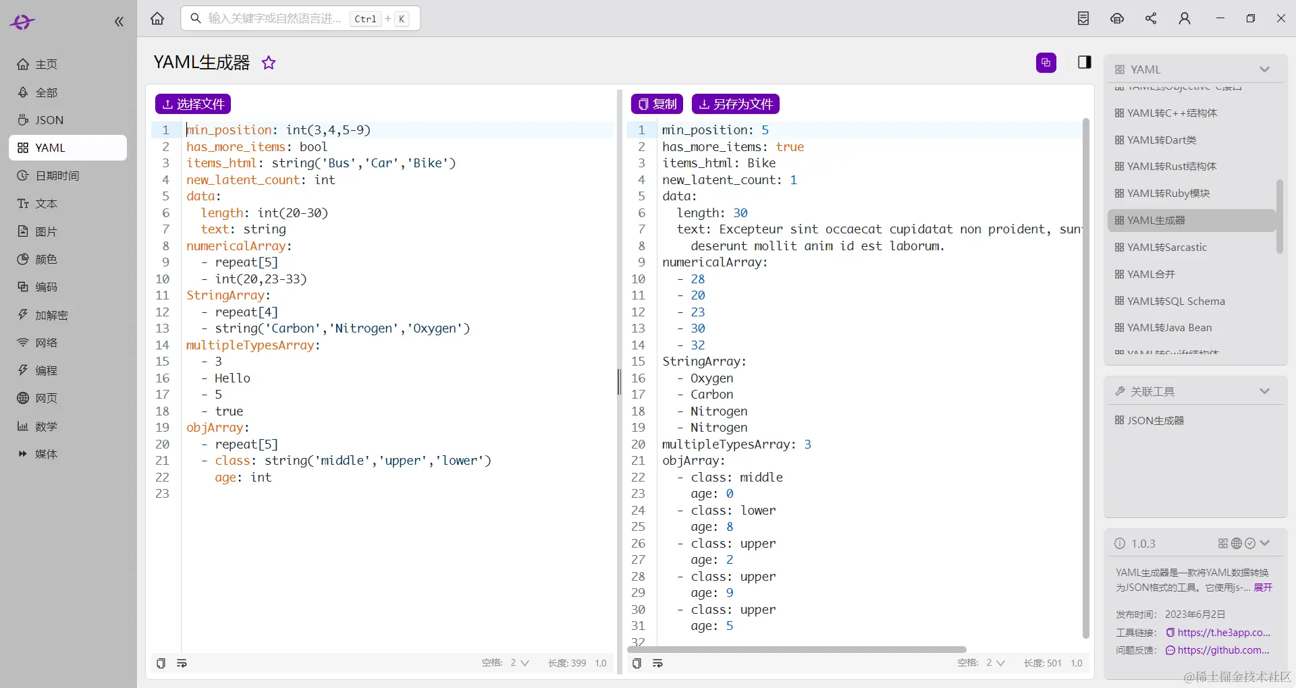Open the cloud server icon in title bar
The image size is (1296, 688).
(x=1117, y=19)
